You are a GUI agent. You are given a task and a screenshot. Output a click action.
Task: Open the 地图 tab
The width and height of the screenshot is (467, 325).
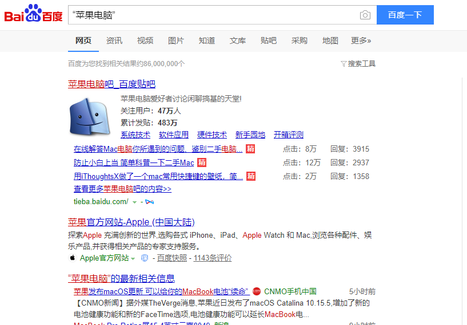pos(330,40)
